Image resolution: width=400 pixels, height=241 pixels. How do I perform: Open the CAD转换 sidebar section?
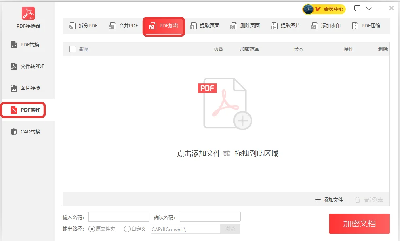point(25,132)
